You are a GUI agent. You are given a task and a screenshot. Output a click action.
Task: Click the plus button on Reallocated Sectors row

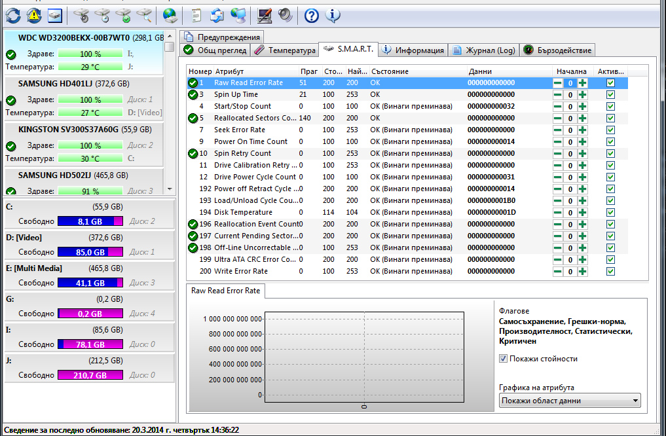582,118
